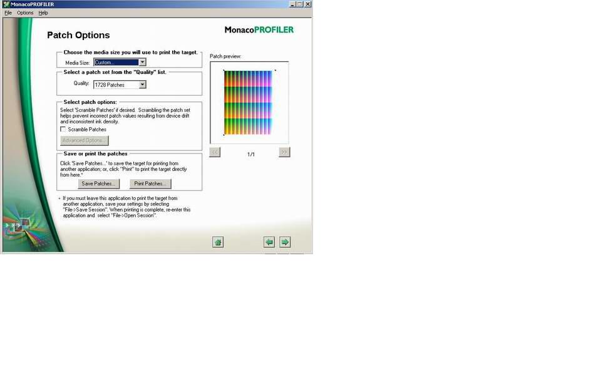Click the Advanced Options button
601x382 pixels.
coord(85,140)
